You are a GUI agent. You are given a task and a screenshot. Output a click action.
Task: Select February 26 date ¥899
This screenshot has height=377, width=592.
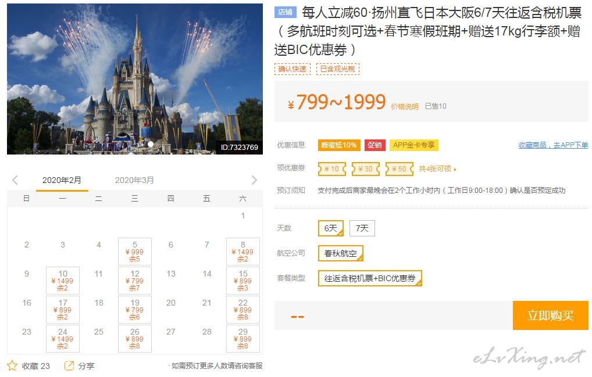135,339
